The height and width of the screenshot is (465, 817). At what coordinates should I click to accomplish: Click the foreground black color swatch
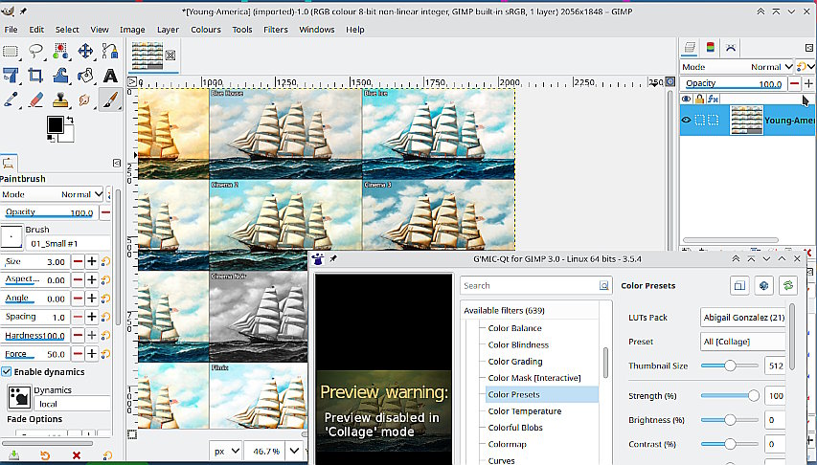(x=55, y=123)
